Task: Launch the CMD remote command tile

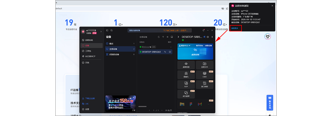Action: coord(204,75)
